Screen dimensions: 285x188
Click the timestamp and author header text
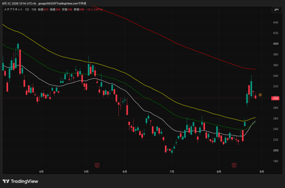(44, 3)
